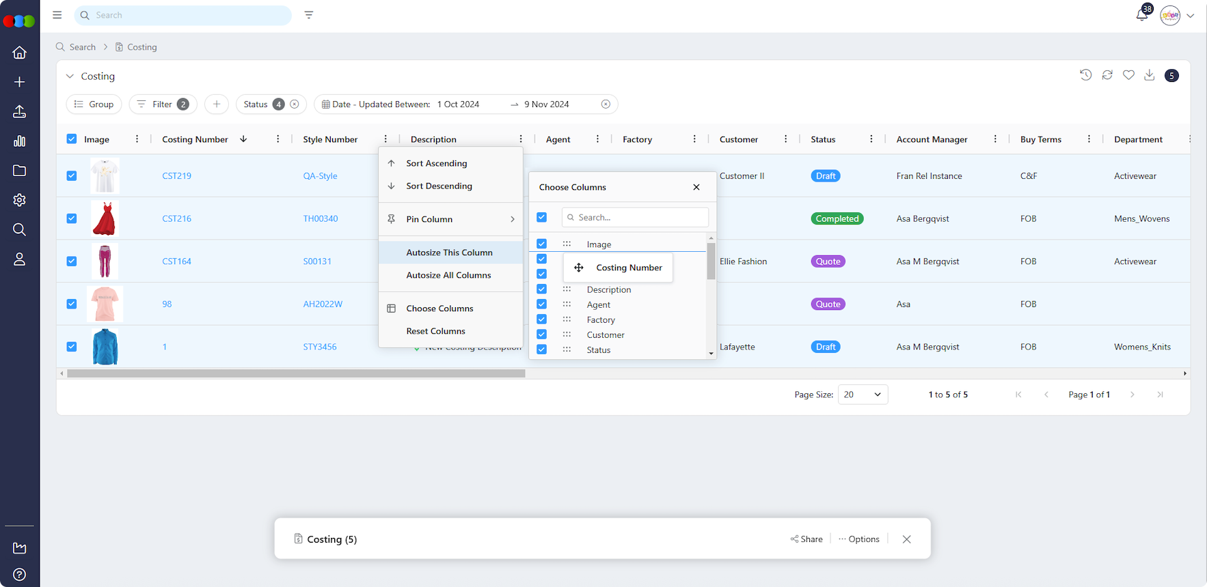Toggle the Description column checkbox
The height and width of the screenshot is (587, 1207).
[541, 289]
